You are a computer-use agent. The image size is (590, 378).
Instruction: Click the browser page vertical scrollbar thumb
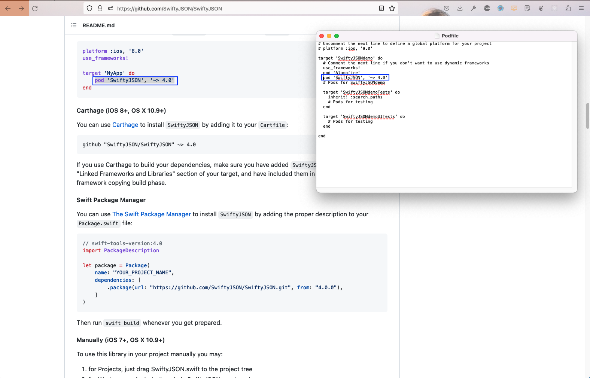click(588, 116)
